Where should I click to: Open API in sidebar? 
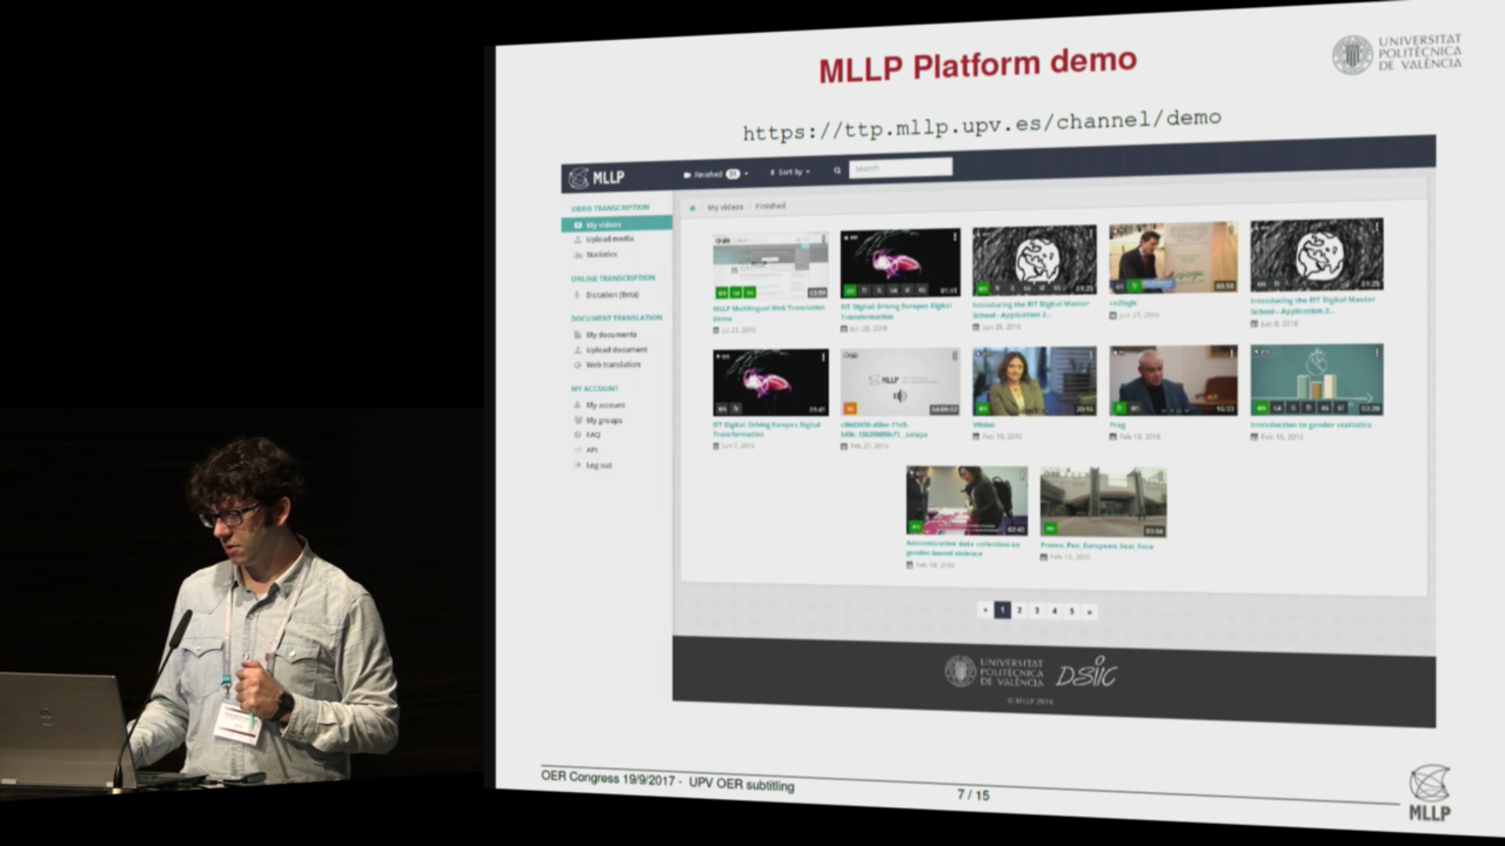[x=592, y=450]
